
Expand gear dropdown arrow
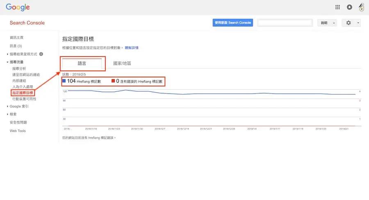click(x=358, y=23)
